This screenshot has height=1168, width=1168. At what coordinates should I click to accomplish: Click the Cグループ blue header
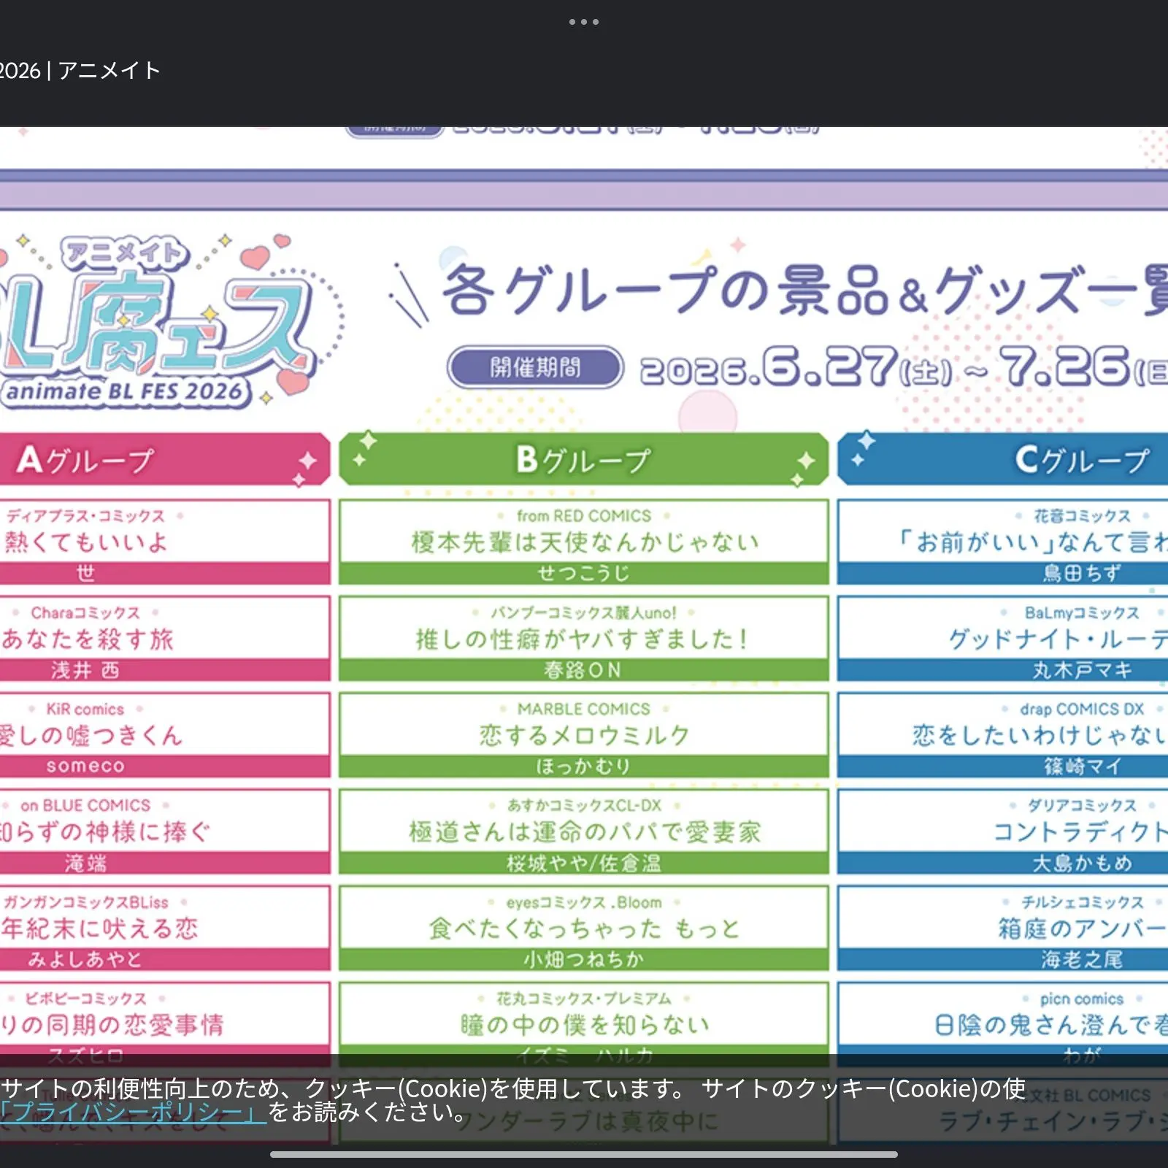tap(1003, 459)
